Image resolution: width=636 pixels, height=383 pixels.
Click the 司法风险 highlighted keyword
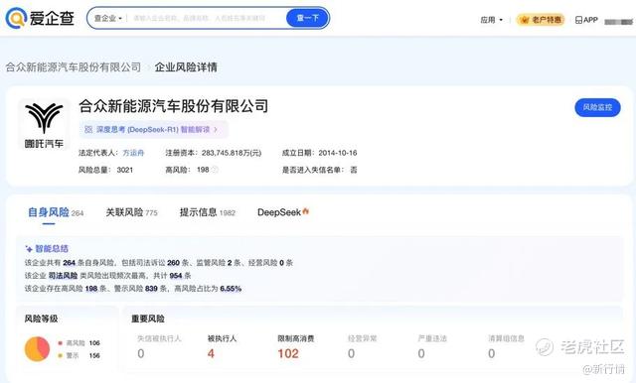pyautogui.click(x=63, y=276)
